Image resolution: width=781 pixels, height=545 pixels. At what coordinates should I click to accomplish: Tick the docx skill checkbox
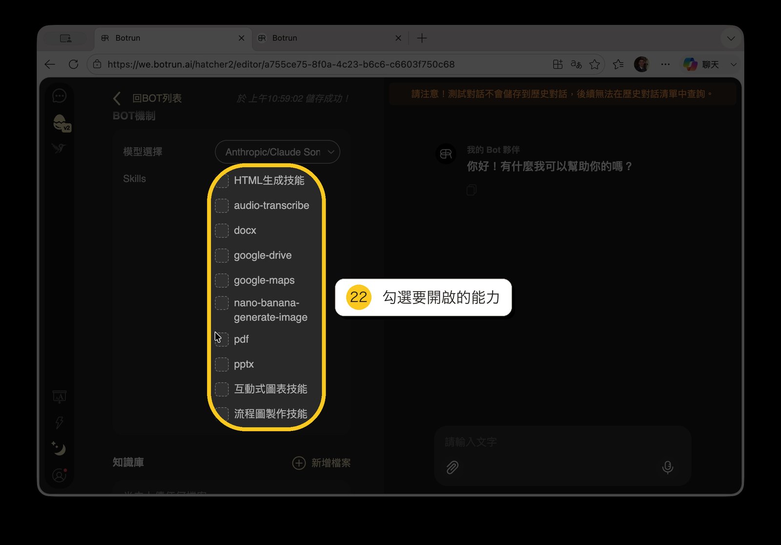(x=222, y=230)
